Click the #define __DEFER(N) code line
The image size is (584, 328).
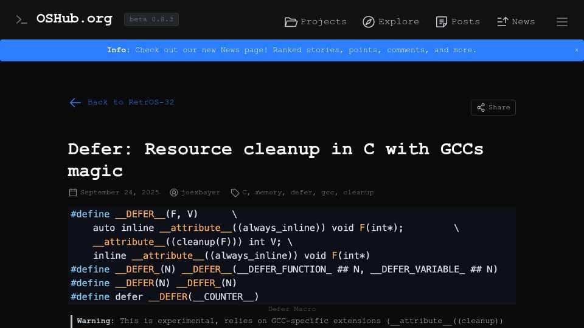[x=153, y=283]
